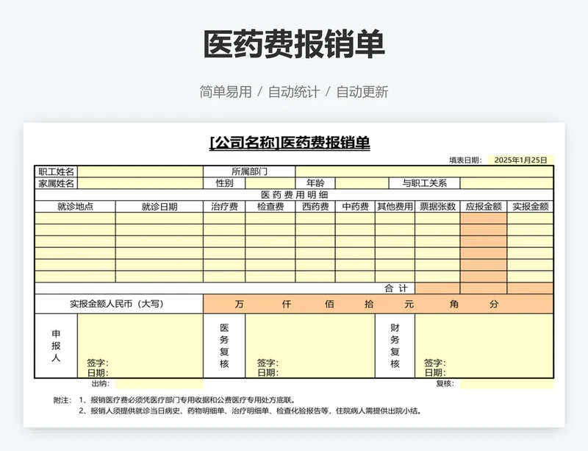This screenshot has height=451, width=588.
Task: Click the 附注 label
Action: 62,400
